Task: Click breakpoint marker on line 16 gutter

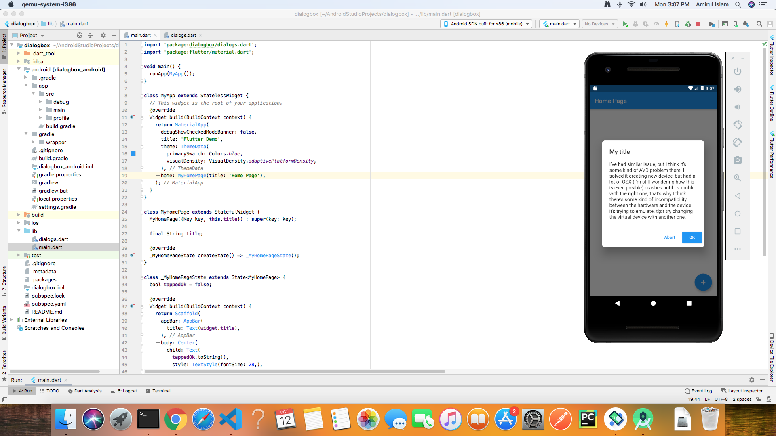Action: tap(133, 154)
